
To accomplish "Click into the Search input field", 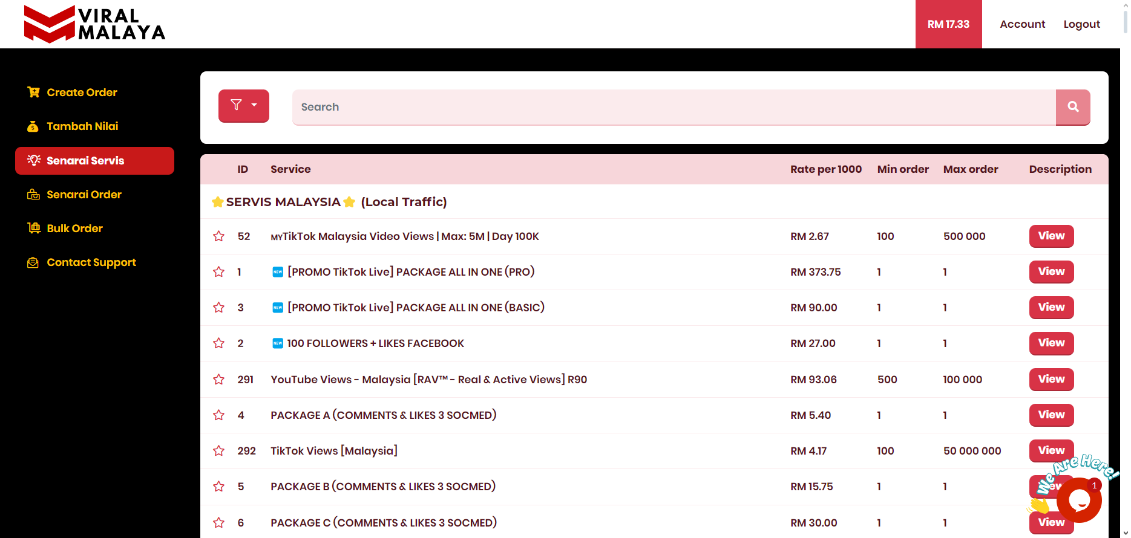I will 674,107.
